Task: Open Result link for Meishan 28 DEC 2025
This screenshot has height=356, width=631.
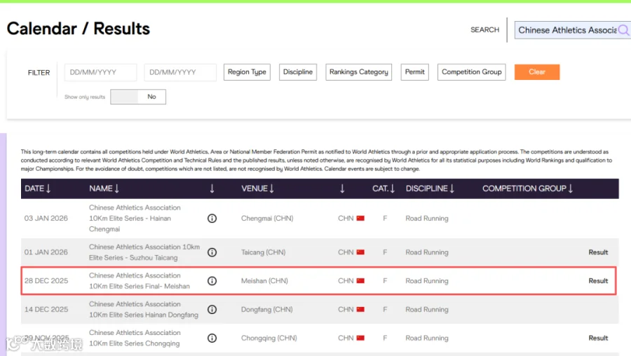Action: (598, 281)
